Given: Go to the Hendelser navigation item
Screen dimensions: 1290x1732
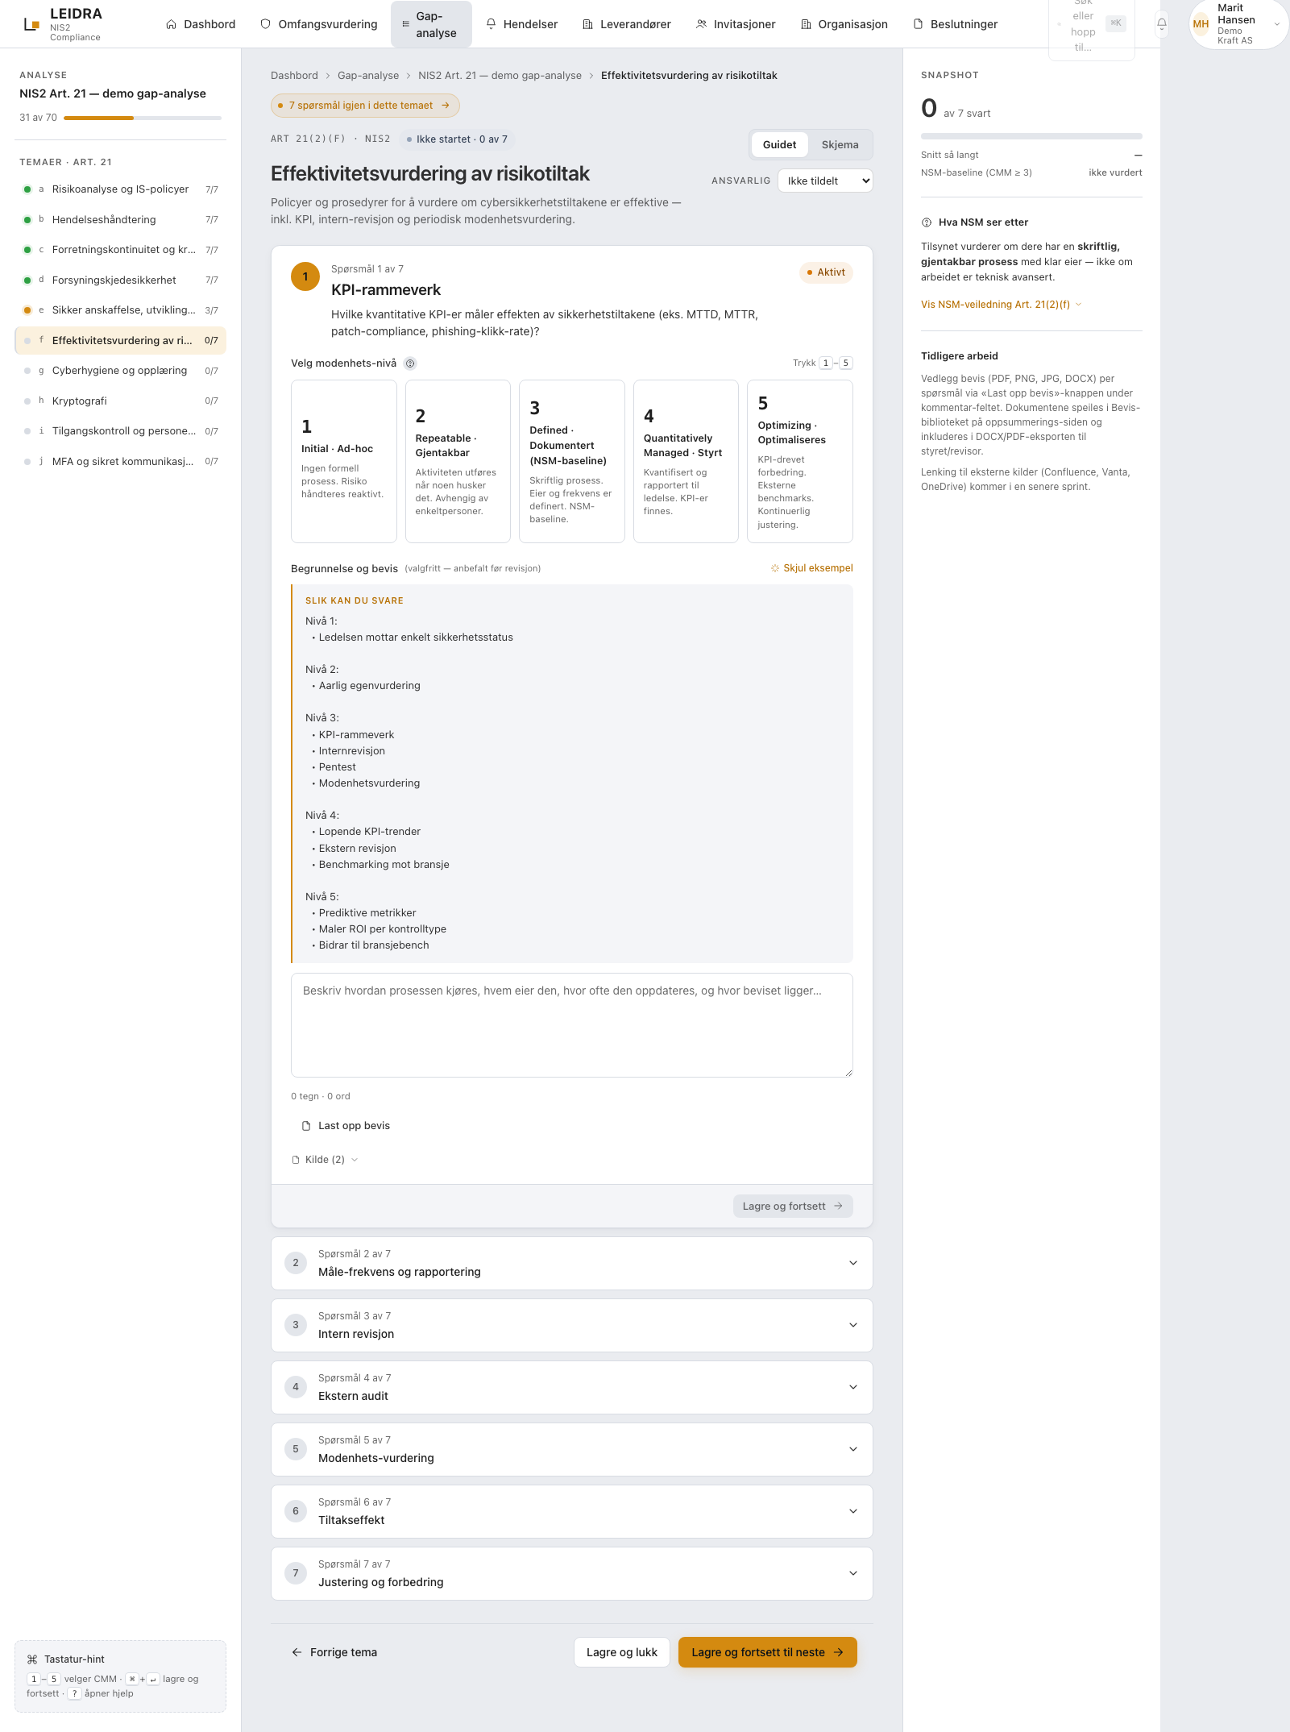Looking at the screenshot, I should 522,24.
